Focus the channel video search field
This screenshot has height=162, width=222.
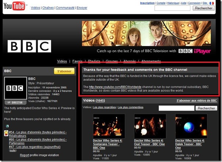click(x=176, y=108)
